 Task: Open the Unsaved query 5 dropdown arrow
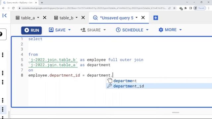click(x=136, y=18)
